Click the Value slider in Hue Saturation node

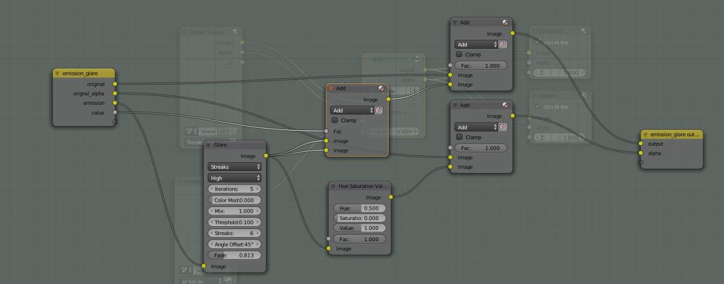358,228
